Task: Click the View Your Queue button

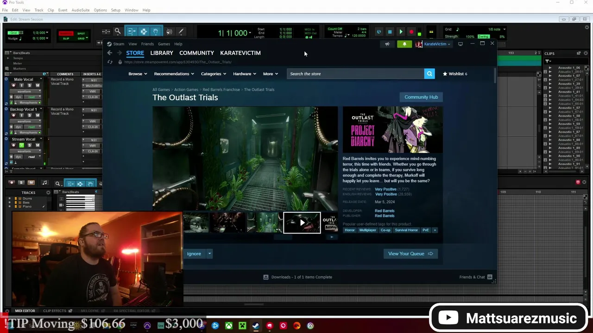Action: (x=410, y=253)
